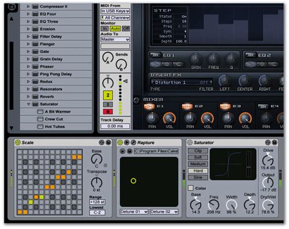Click the track pan knob
289x229 pixels.
point(108,83)
